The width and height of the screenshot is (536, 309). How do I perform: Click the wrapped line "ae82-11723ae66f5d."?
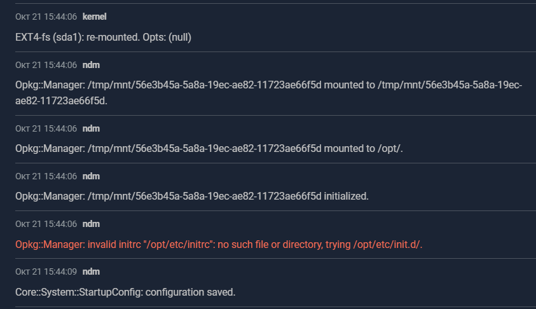61,100
